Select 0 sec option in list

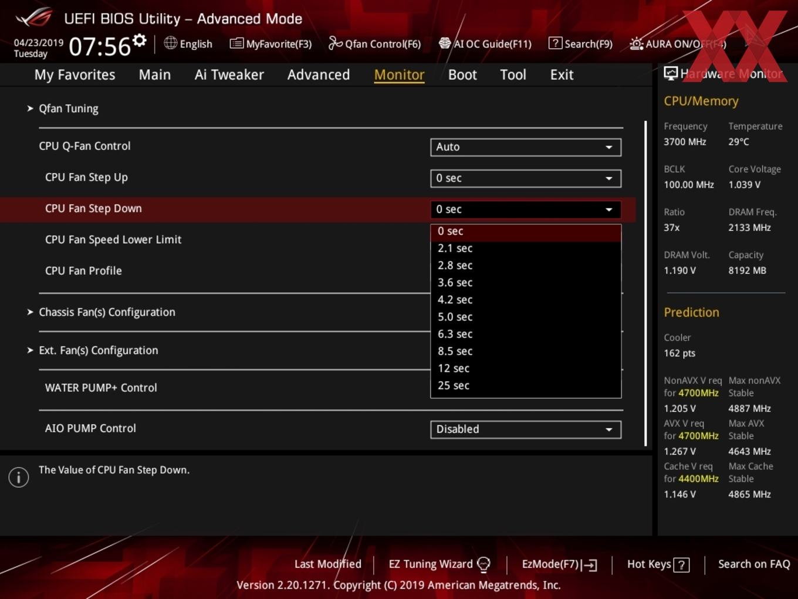526,231
